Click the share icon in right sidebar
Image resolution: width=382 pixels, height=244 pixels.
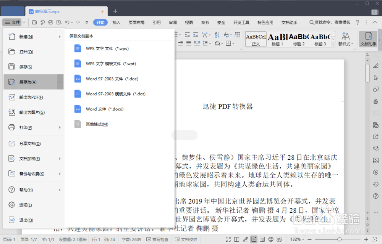(x=376, y=136)
